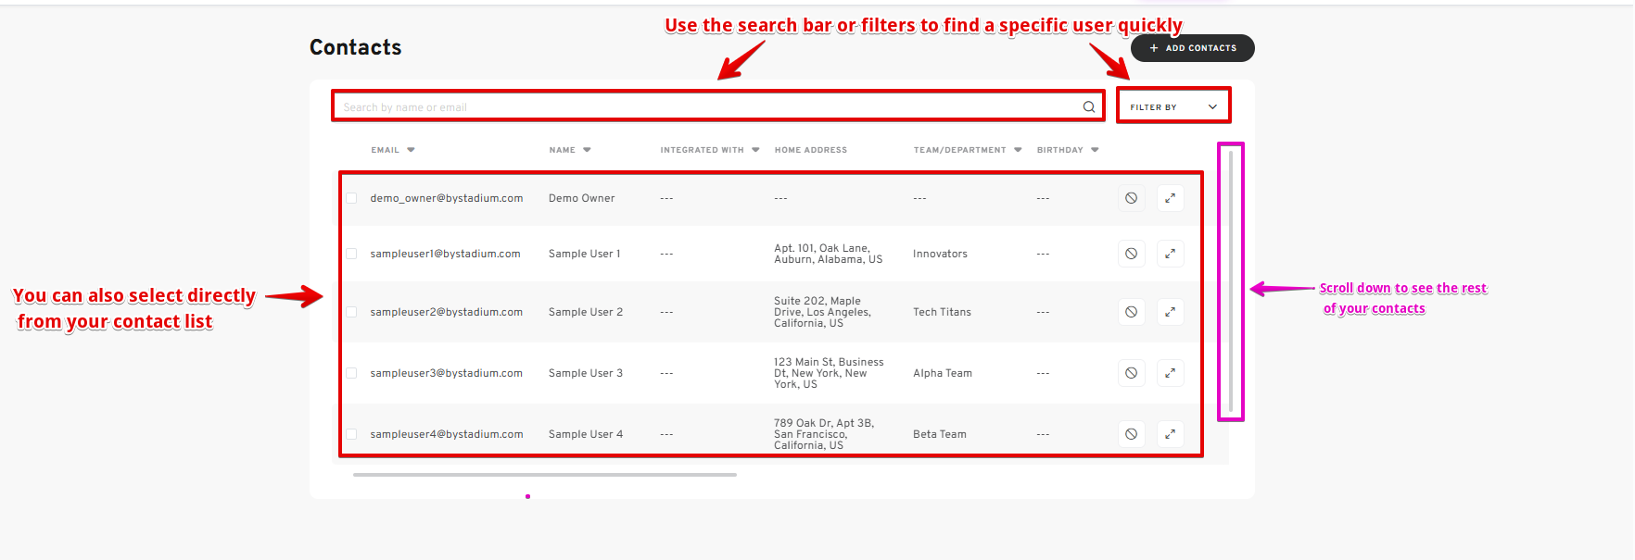Click the Add Contacts button
1635x560 pixels.
coord(1192,48)
